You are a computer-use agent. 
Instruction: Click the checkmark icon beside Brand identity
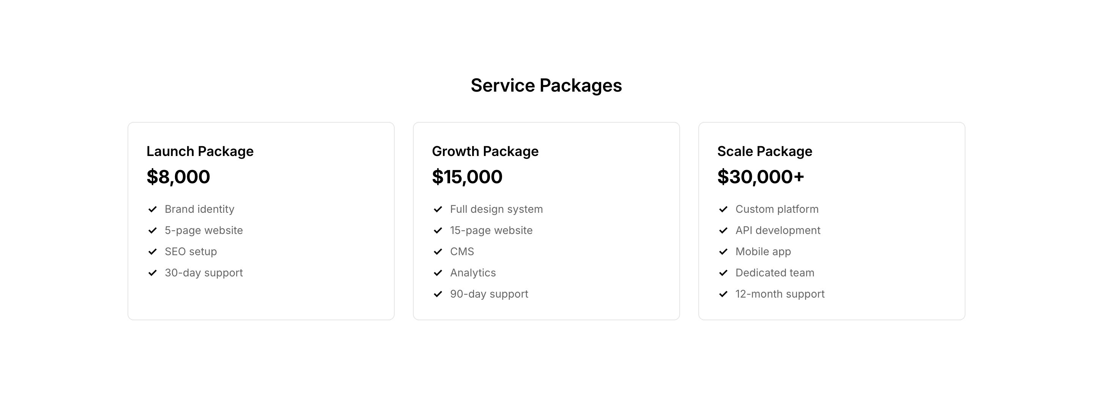click(x=152, y=209)
